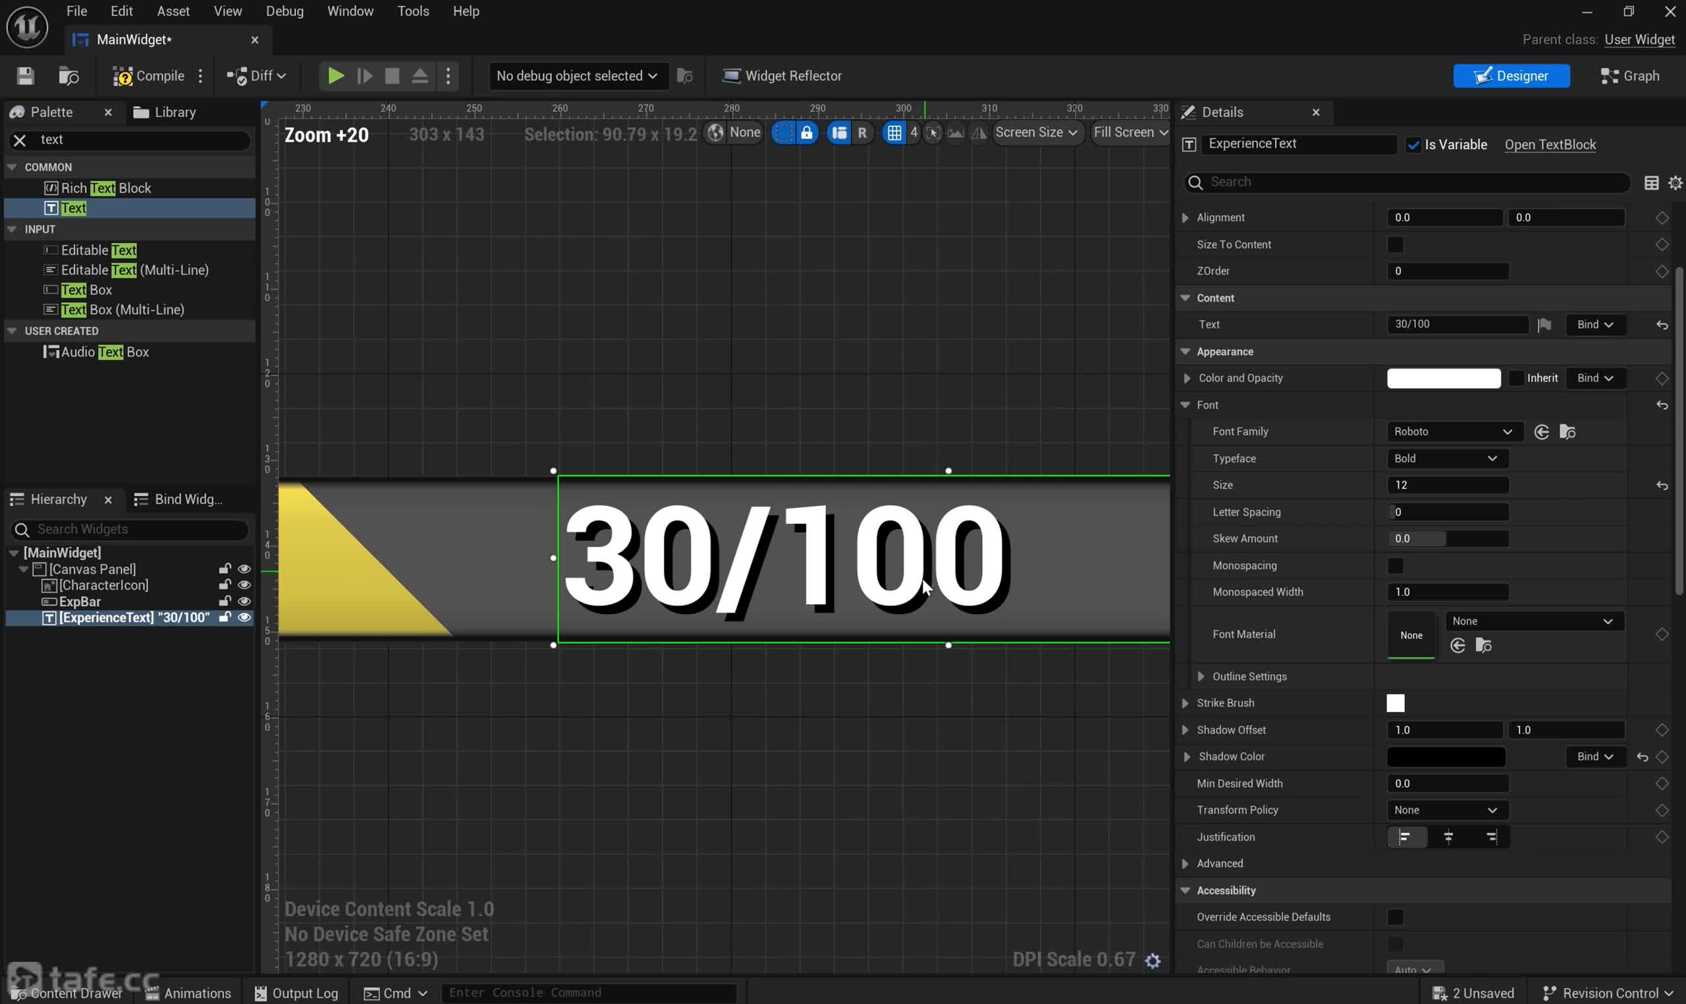This screenshot has height=1004, width=1686.
Task: Toggle the layout flow icon in the viewport toolbar
Action: pyautogui.click(x=839, y=132)
